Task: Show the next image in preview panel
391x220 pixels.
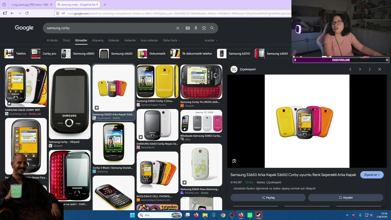Action: tap(360, 69)
